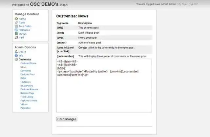Click the 'Description' column header
The width and height of the screenshot is (210, 137).
[x=85, y=23]
